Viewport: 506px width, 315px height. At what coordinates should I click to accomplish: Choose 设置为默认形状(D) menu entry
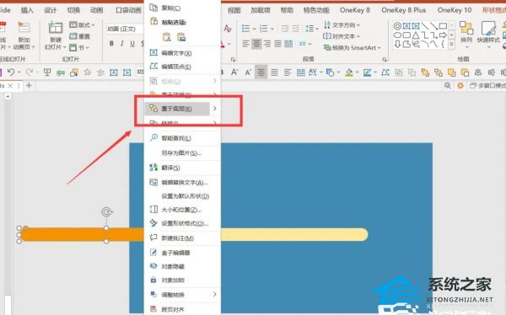[182, 196]
